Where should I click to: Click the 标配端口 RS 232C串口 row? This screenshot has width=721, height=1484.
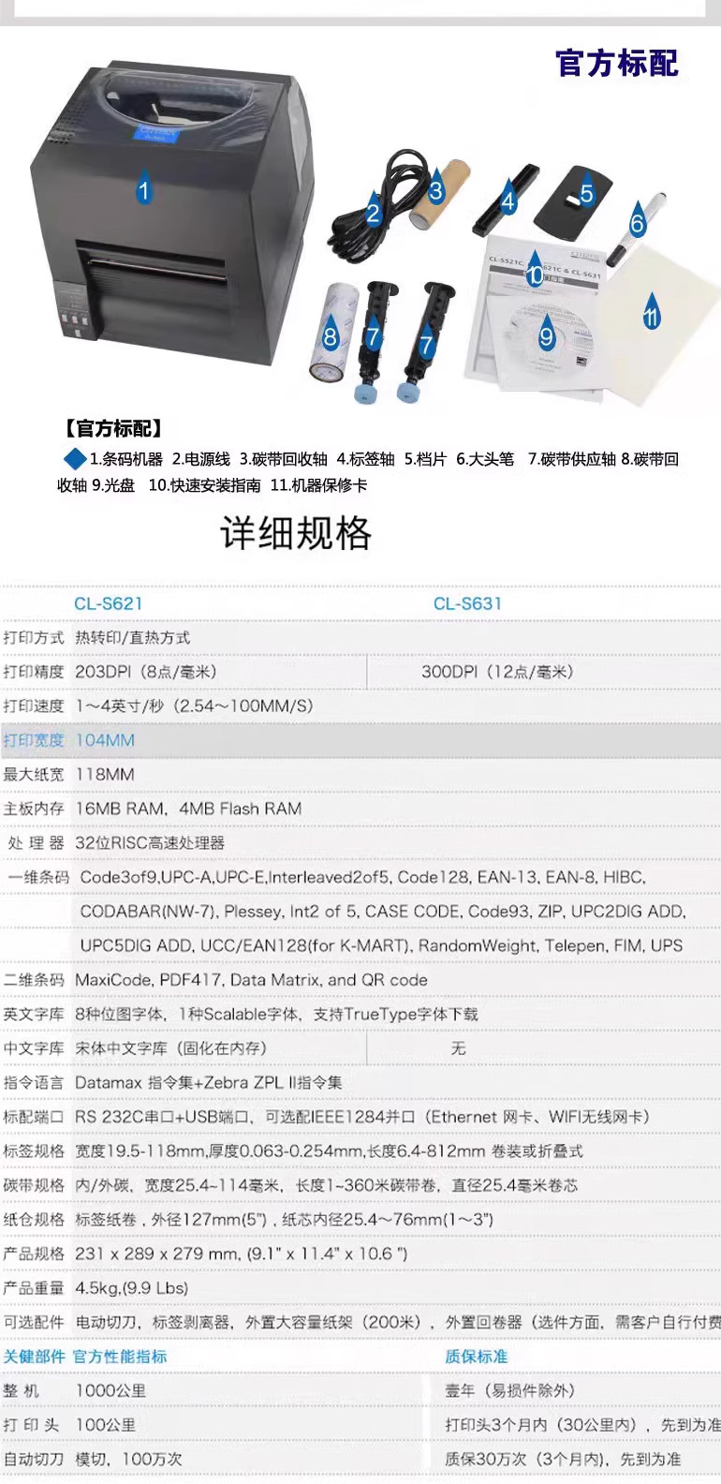[360, 1117]
